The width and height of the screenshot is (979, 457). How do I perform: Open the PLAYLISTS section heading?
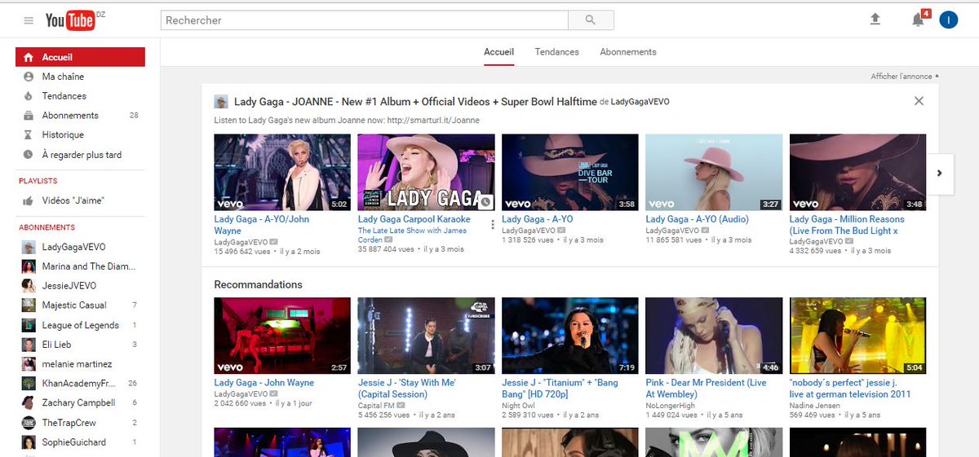38,181
